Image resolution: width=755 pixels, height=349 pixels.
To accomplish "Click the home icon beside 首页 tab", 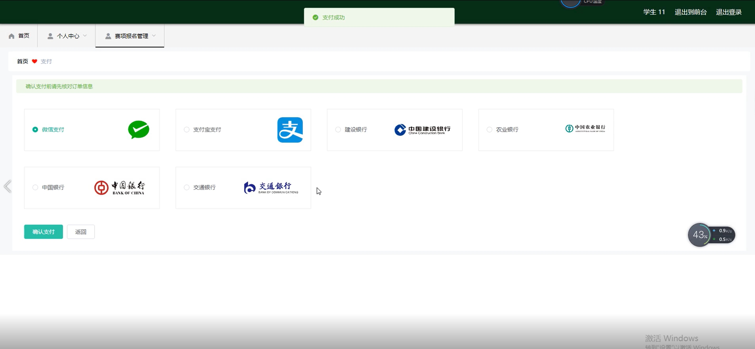I will coord(12,36).
